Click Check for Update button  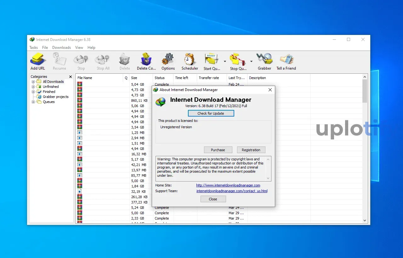[211, 113]
